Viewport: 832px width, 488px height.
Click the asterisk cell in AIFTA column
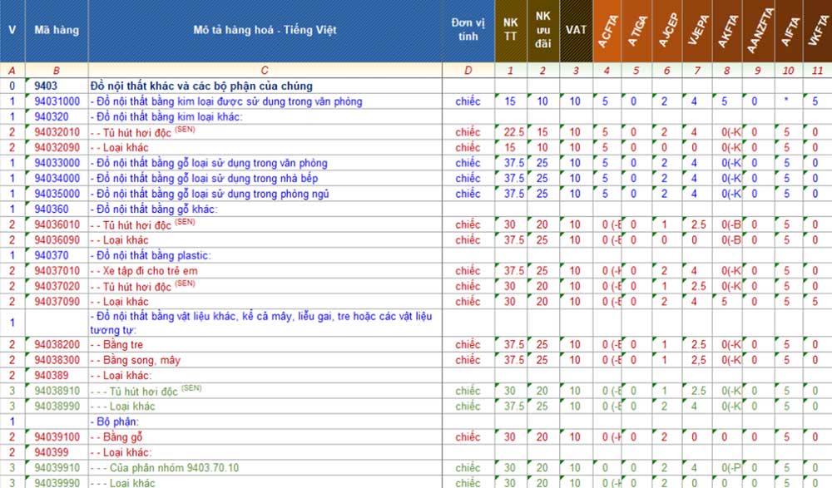coord(786,101)
